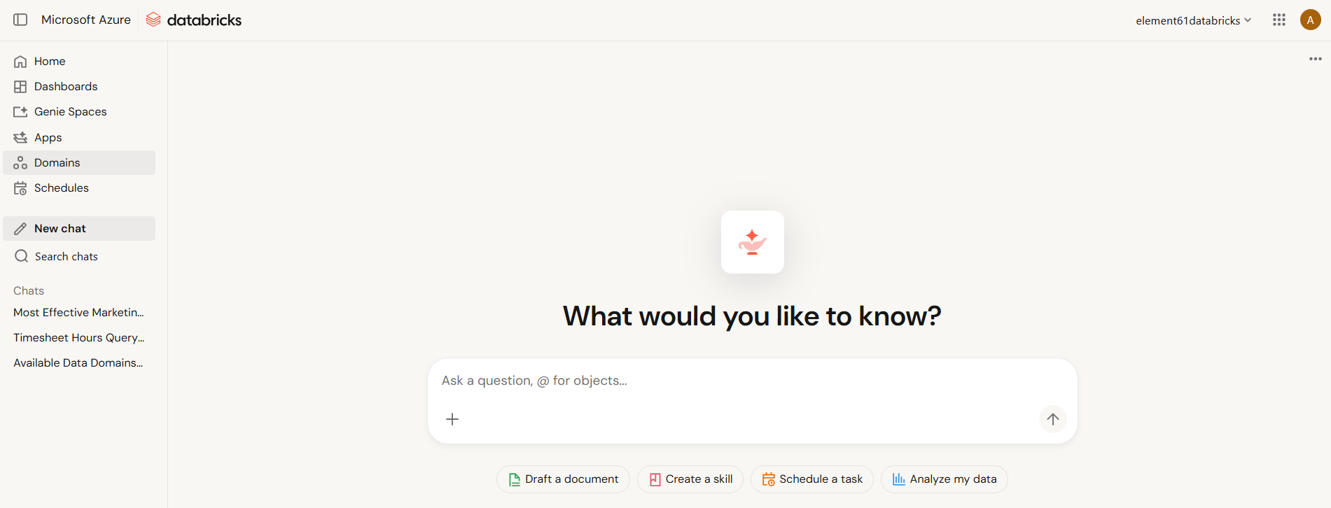The height and width of the screenshot is (508, 1331).
Task: Open the Most Effective Marketing chat
Action: (79, 313)
